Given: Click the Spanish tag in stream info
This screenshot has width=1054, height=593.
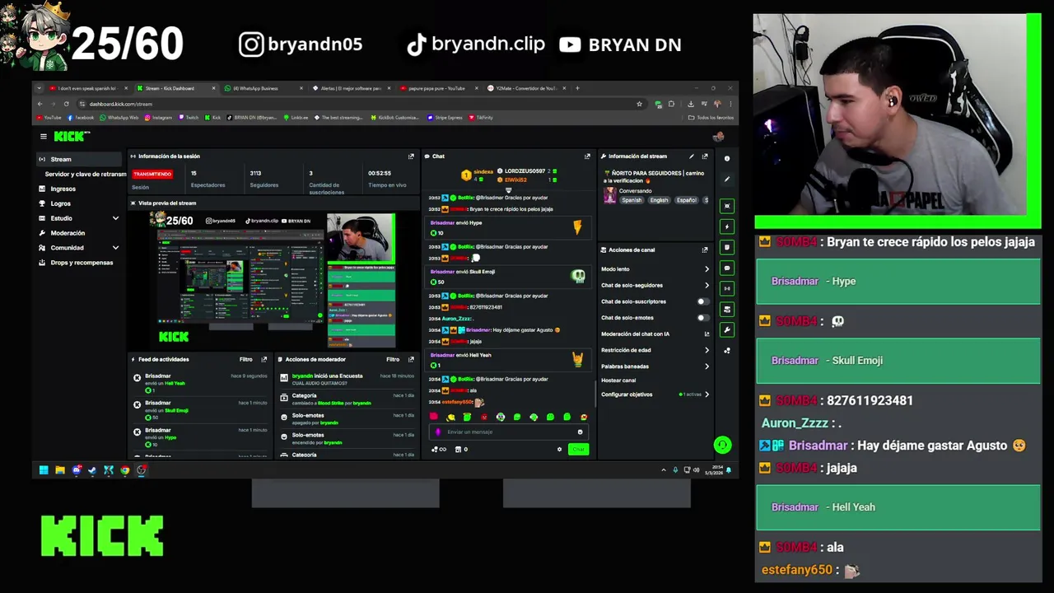Looking at the screenshot, I should tap(631, 200).
